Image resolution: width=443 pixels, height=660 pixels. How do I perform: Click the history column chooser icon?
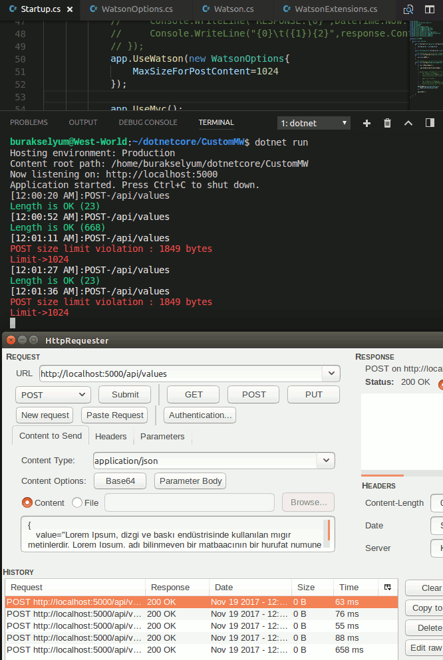388,587
